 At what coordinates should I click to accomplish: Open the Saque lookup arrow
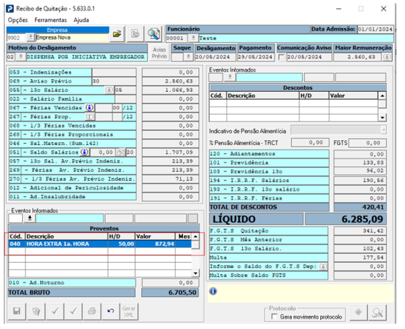188,57
